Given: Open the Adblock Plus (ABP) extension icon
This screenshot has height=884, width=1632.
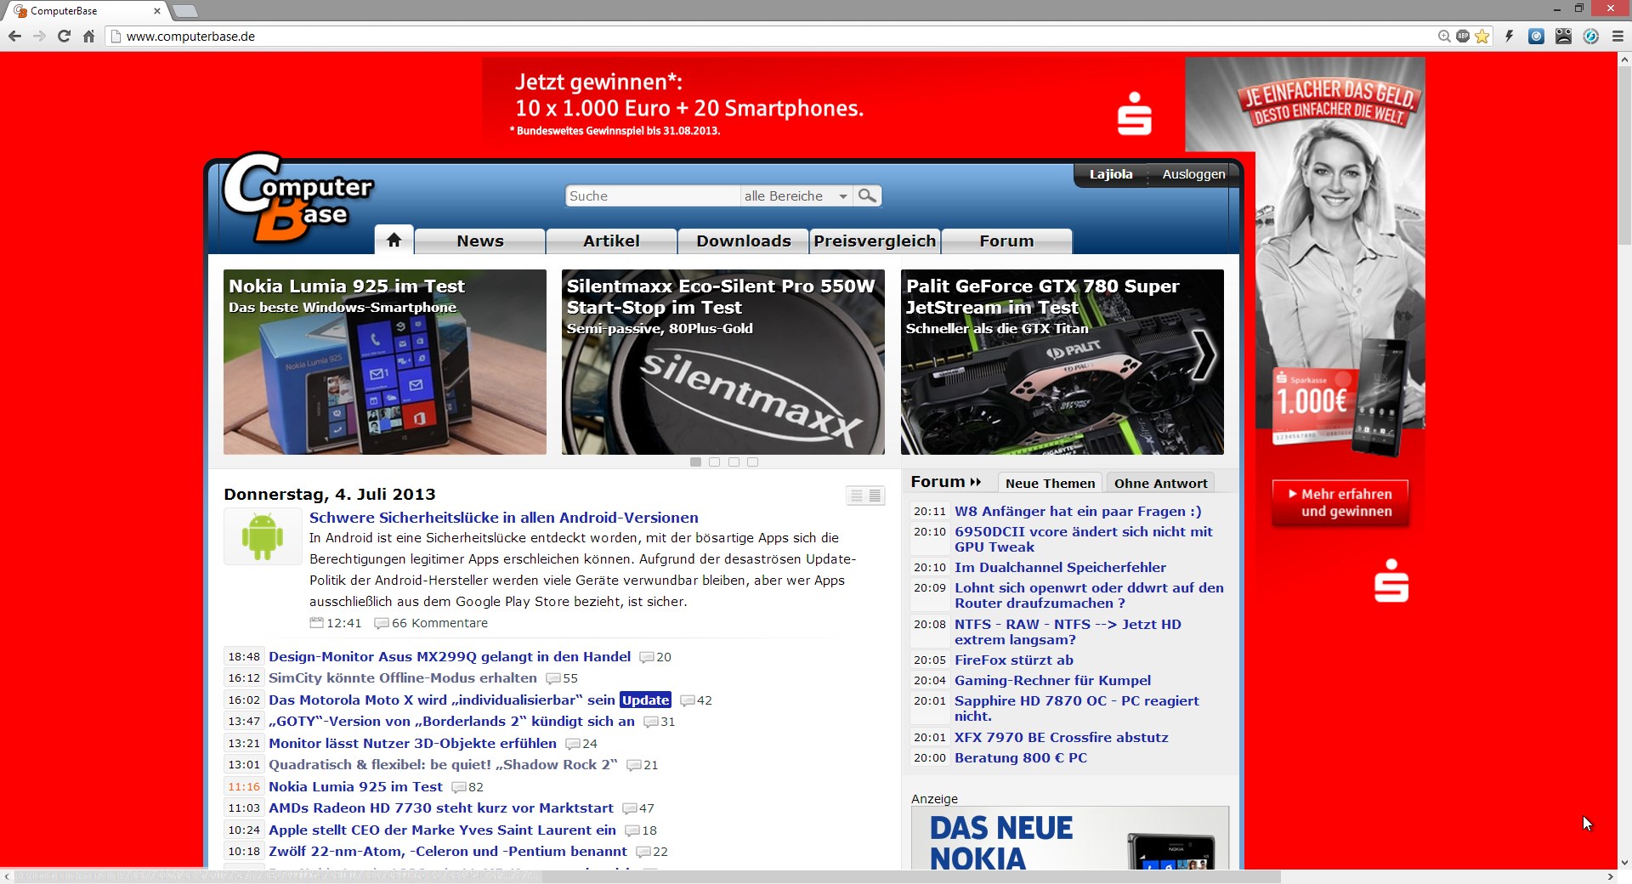Looking at the screenshot, I should click(x=1463, y=36).
